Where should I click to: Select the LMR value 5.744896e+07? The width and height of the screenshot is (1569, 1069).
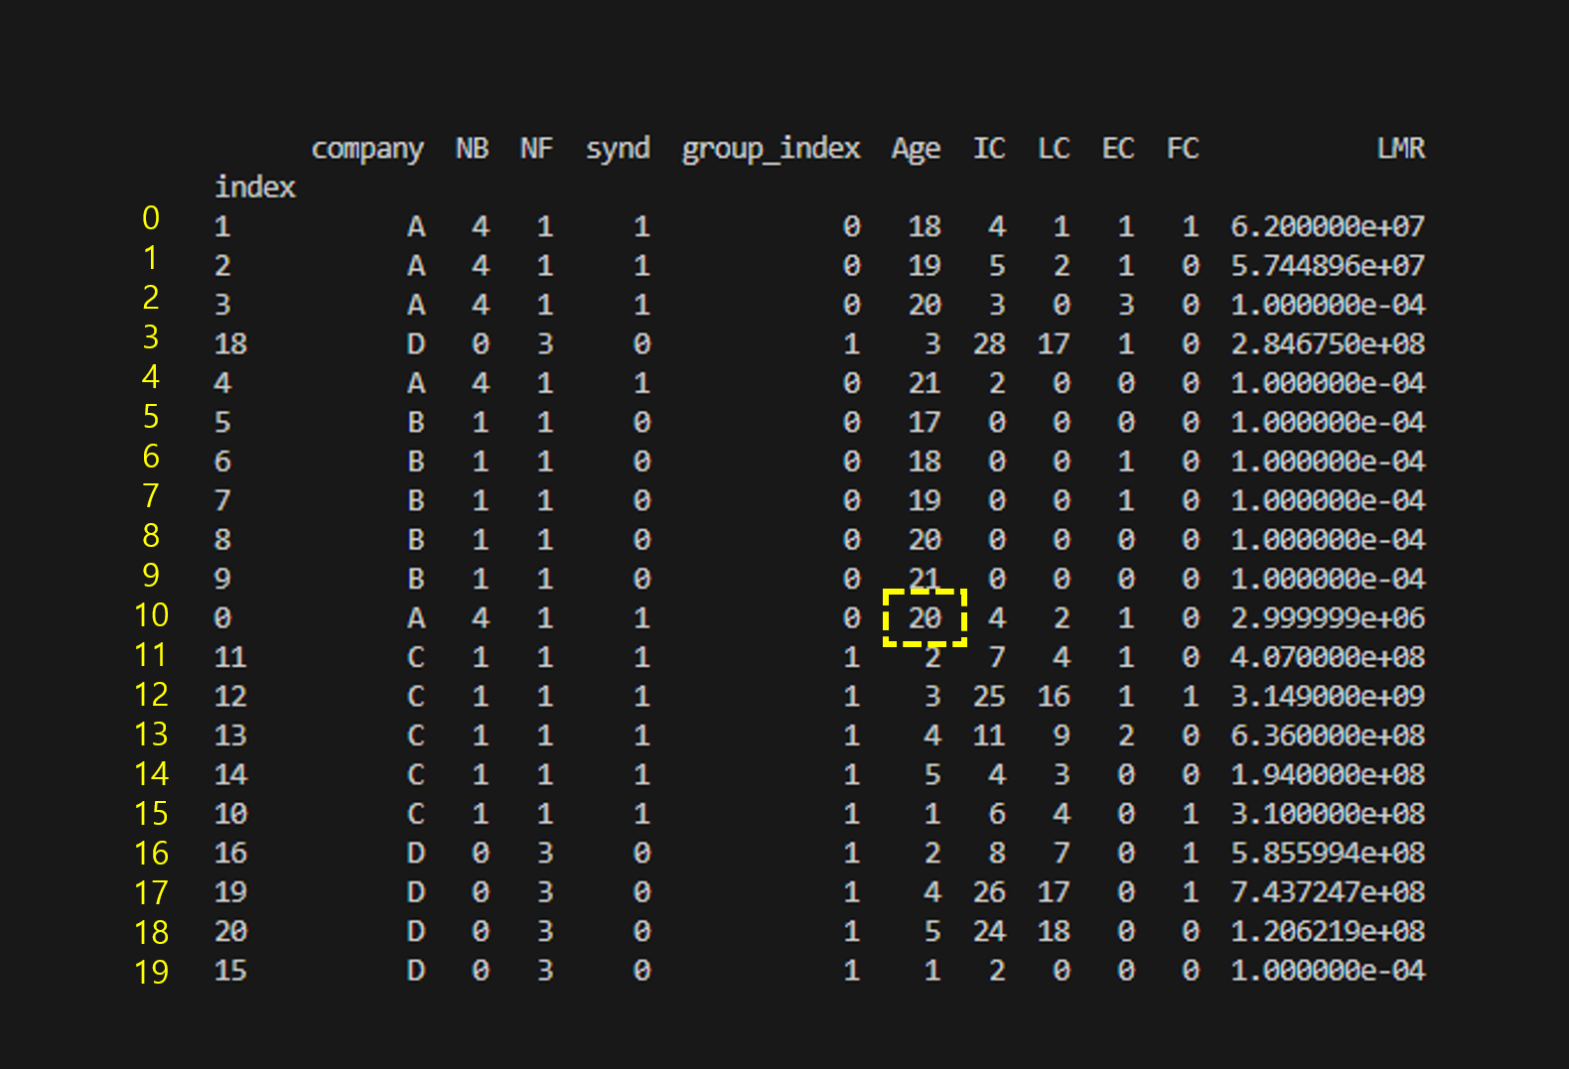(x=1328, y=265)
